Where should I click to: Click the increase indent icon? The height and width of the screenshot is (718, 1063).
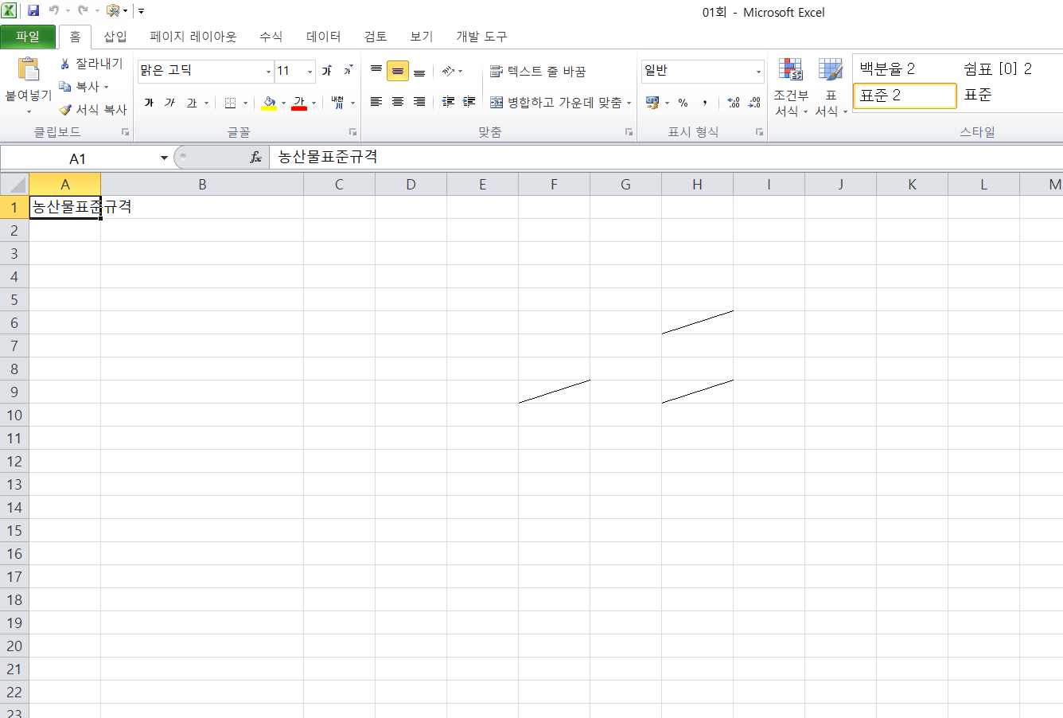pyautogui.click(x=469, y=102)
